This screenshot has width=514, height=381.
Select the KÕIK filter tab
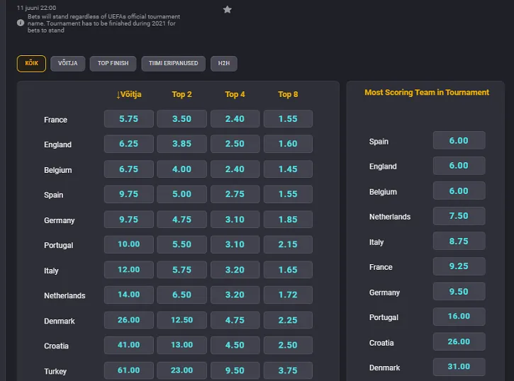point(31,64)
